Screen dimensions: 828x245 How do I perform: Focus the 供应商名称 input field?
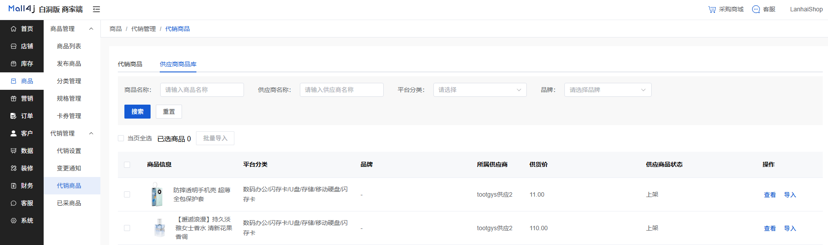342,90
